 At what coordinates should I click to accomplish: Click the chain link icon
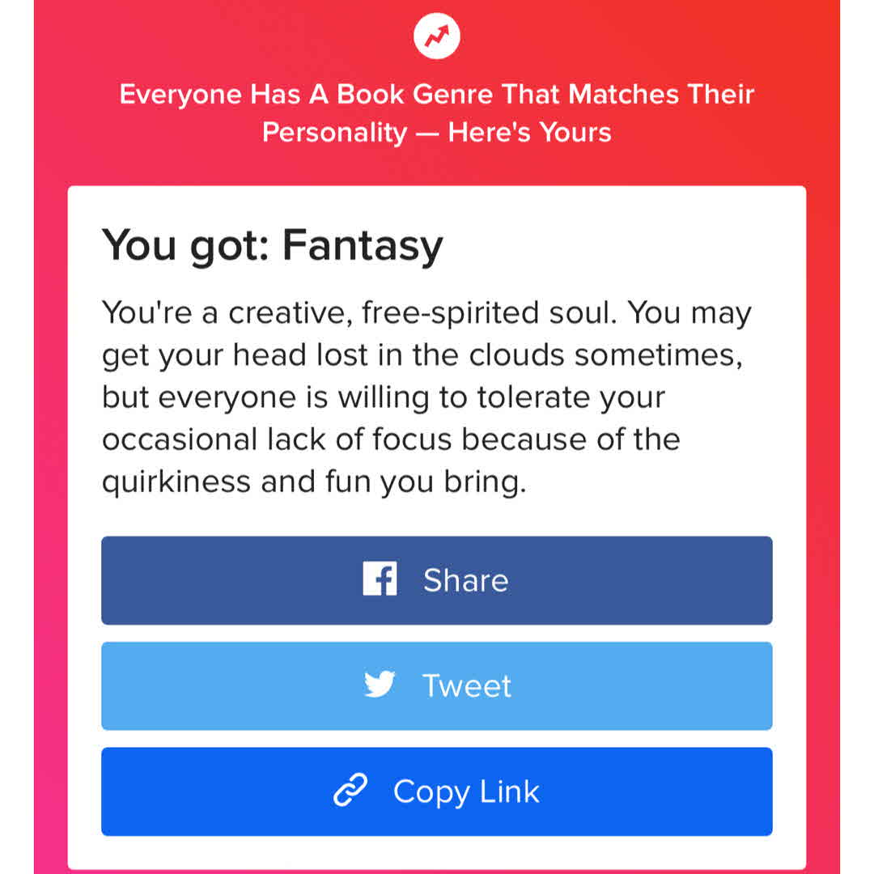click(x=350, y=791)
